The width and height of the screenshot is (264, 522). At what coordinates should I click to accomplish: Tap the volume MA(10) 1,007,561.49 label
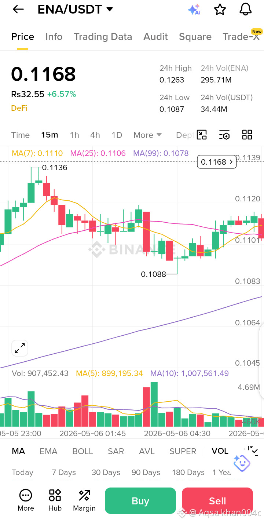pyautogui.click(x=190, y=373)
